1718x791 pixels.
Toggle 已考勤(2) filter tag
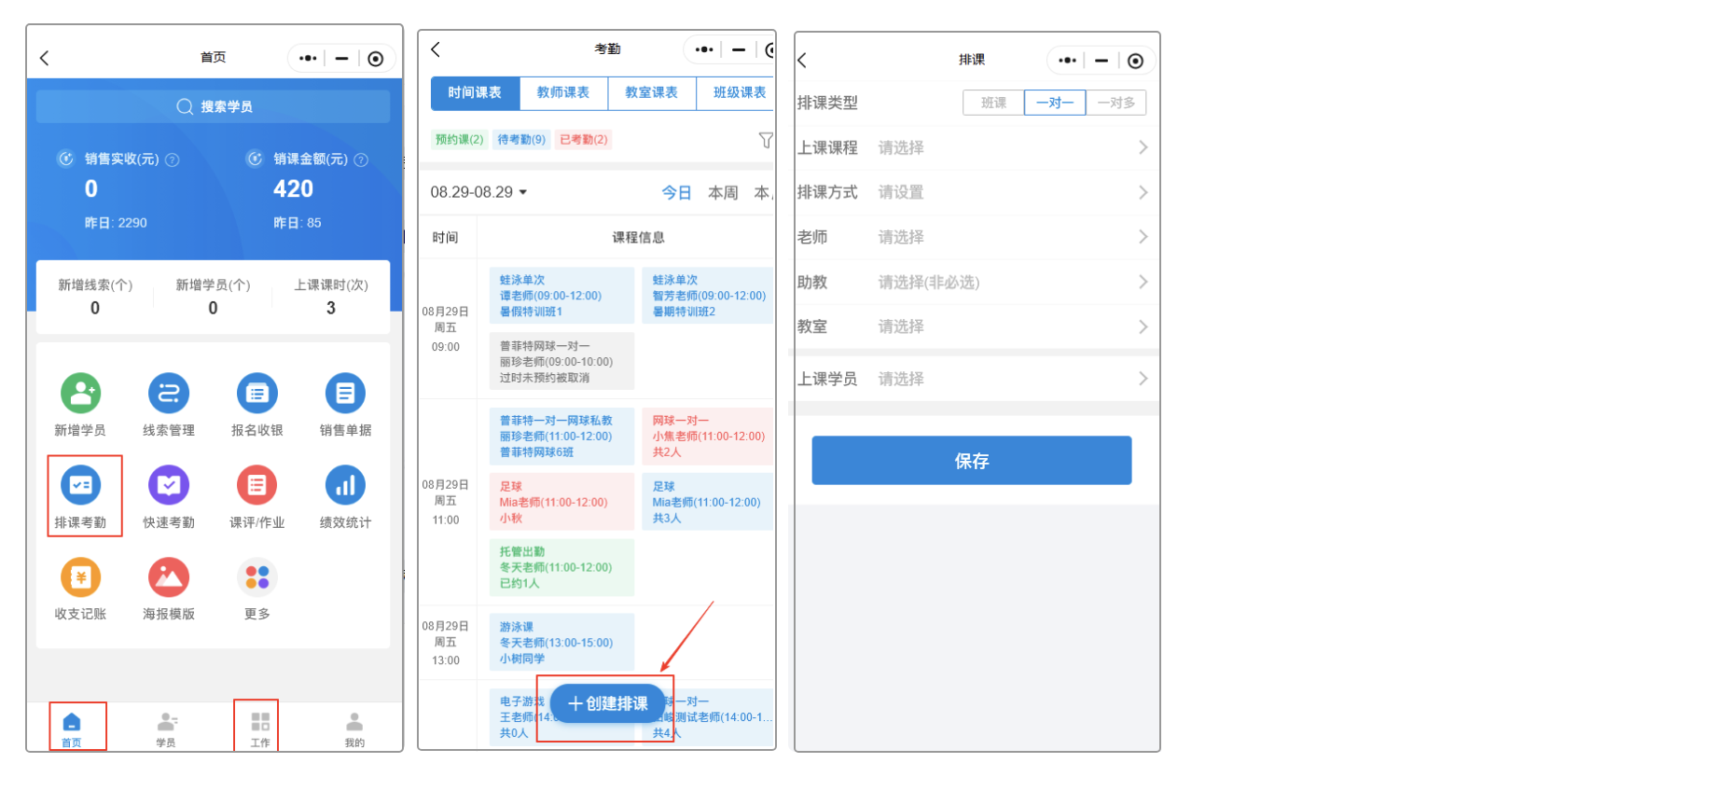584,140
